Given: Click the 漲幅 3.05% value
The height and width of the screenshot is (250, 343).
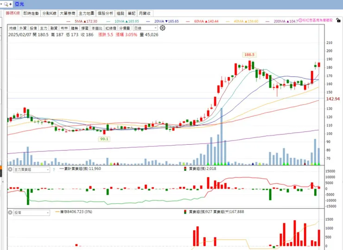Looking at the screenshot, I should 127,35.
